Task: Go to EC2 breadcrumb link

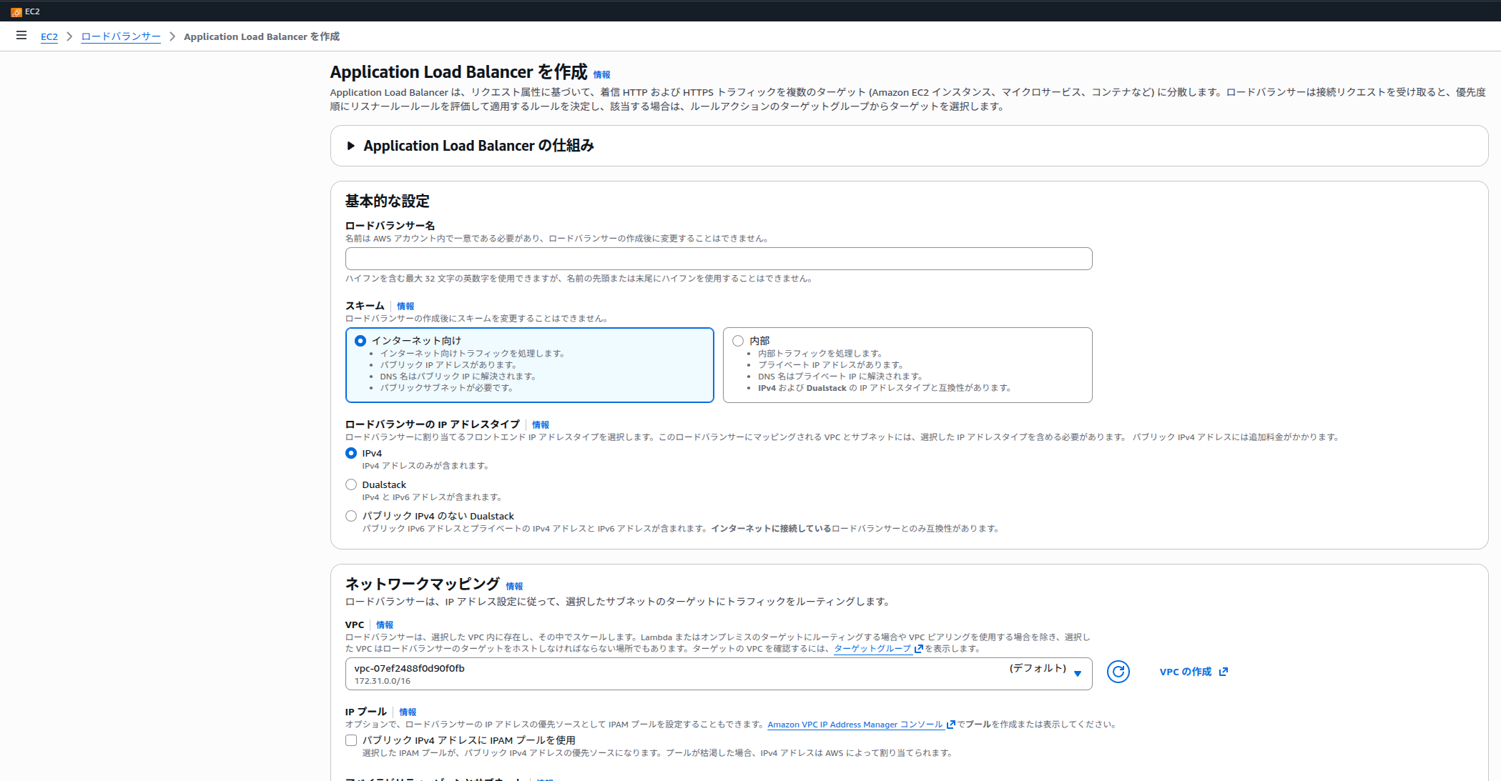Action: (49, 37)
